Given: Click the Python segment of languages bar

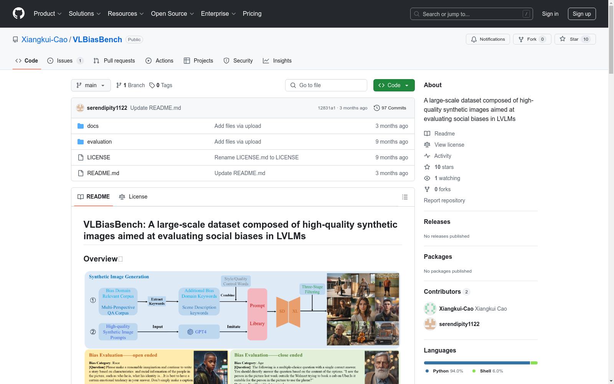Looking at the screenshot, I should tap(477, 363).
